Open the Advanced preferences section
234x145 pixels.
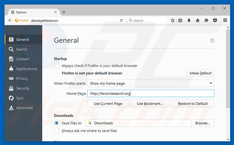[x=23, y=108]
